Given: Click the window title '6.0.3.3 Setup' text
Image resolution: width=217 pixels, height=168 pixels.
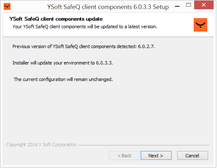Looking at the screenshot, I should (153, 7).
